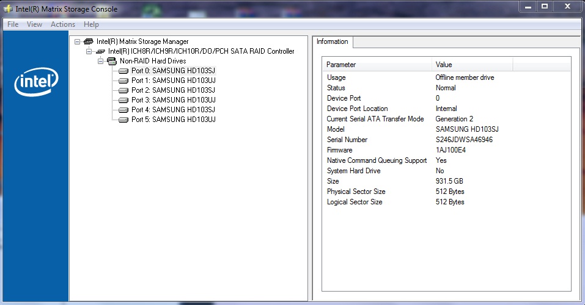Click the Serial Number label
The height and width of the screenshot is (305, 585).
pyautogui.click(x=347, y=140)
